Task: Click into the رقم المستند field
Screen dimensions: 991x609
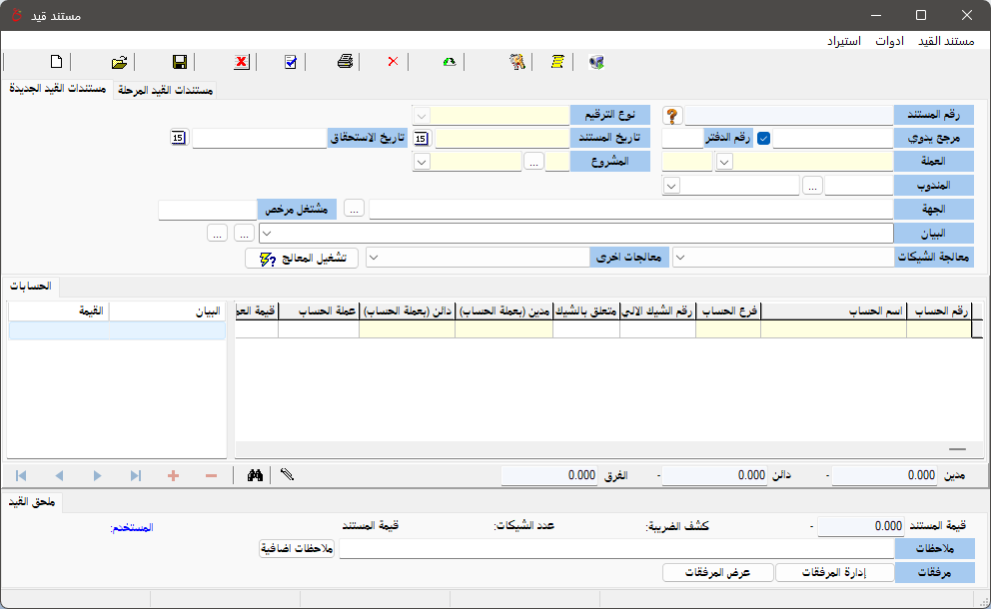Action: click(x=789, y=116)
